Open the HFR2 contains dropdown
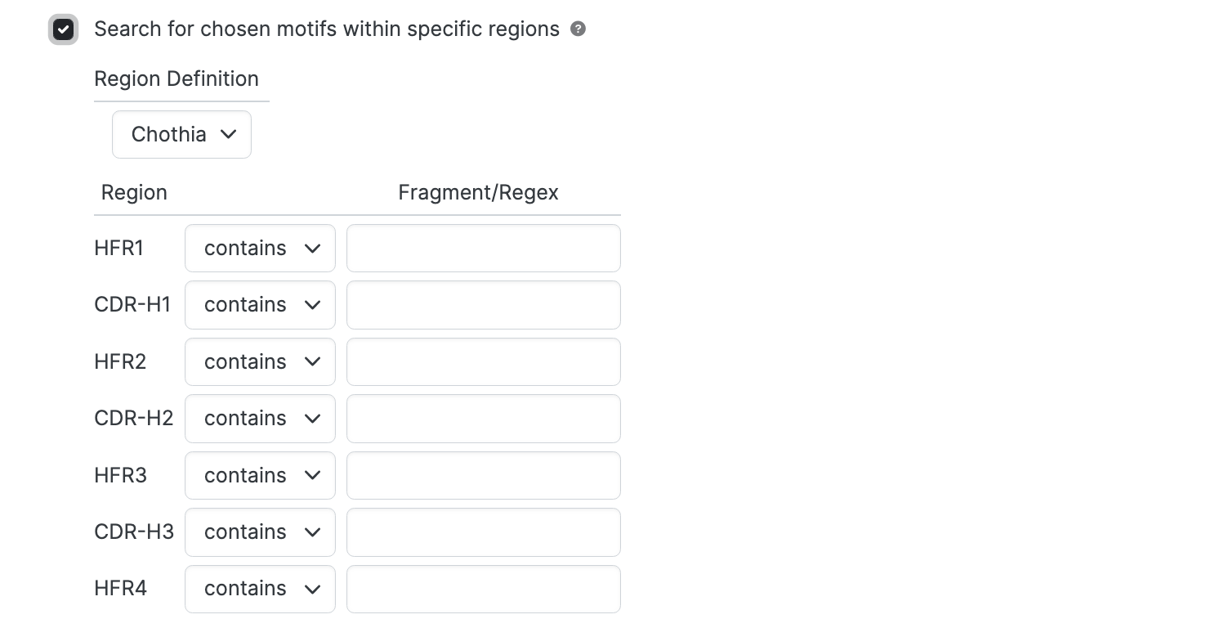 tap(260, 361)
